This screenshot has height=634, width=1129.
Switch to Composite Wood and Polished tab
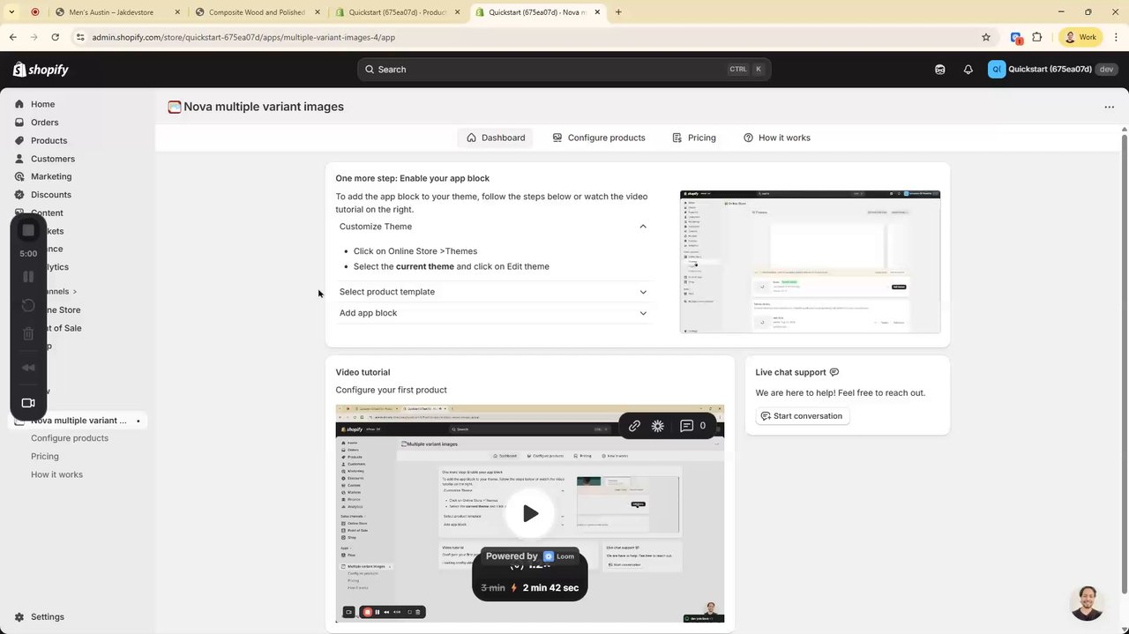(x=256, y=12)
